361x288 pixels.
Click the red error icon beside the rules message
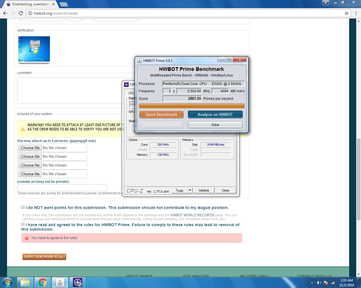point(27,238)
